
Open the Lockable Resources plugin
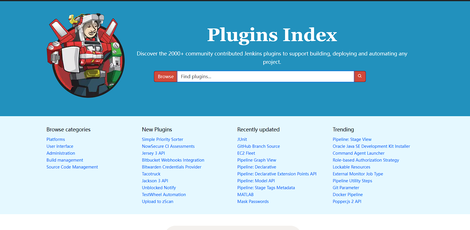(351, 167)
